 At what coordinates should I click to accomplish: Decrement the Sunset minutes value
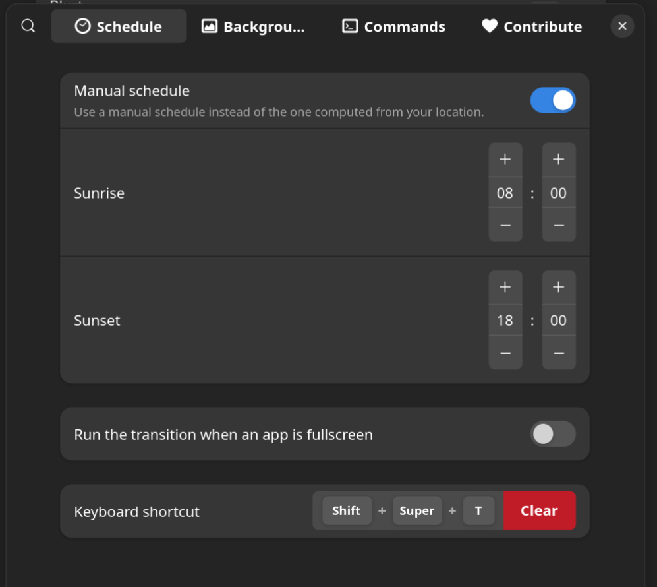pos(558,353)
